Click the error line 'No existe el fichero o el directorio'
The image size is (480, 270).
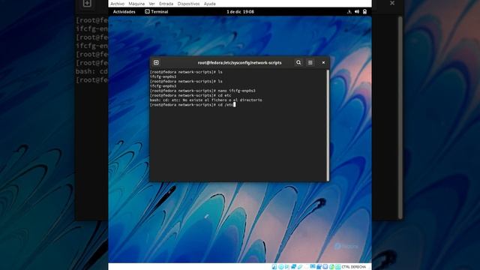222,100
